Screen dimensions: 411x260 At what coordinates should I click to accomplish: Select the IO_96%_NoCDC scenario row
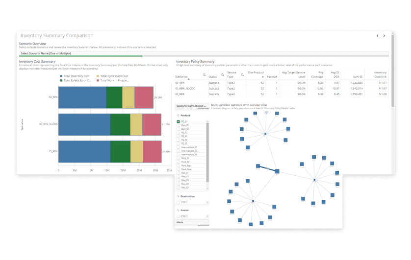[281, 89]
